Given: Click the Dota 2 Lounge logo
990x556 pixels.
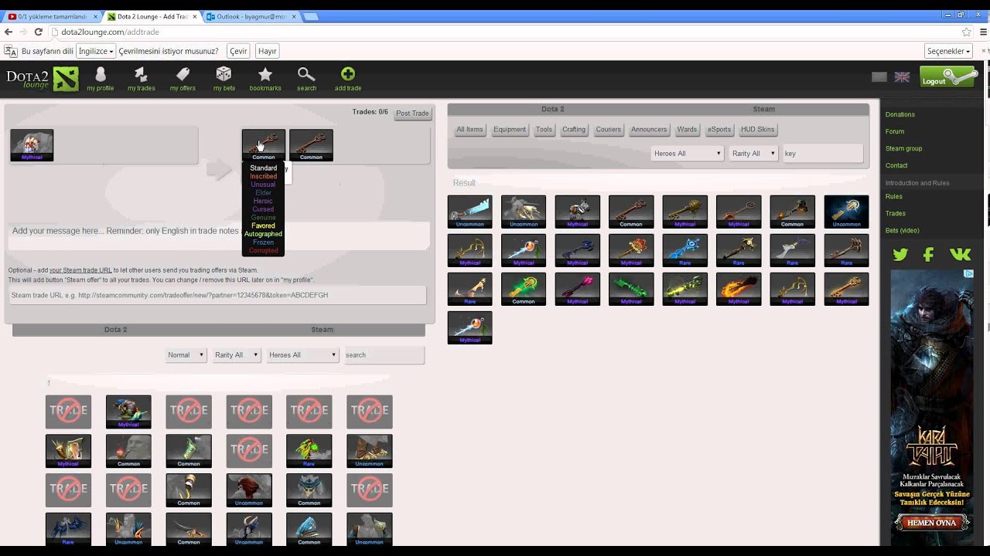Looking at the screenshot, I should (42, 78).
